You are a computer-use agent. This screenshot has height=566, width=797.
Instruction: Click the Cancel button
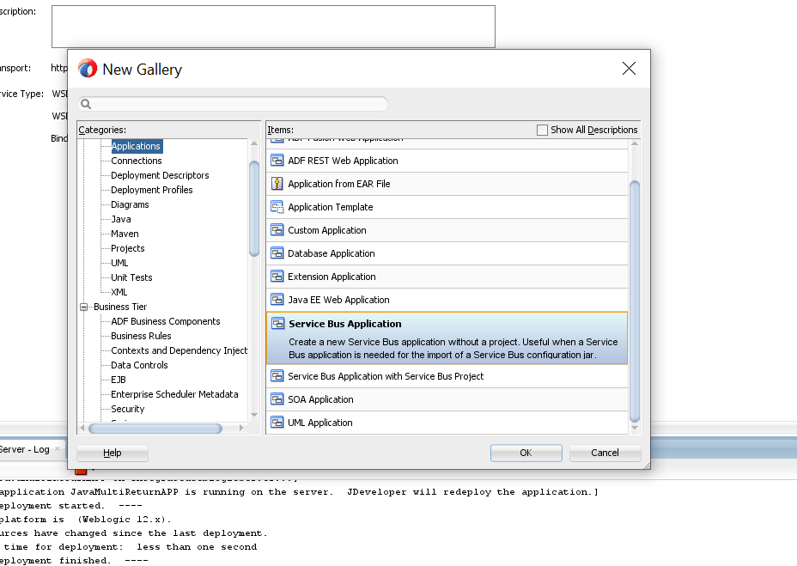(605, 453)
